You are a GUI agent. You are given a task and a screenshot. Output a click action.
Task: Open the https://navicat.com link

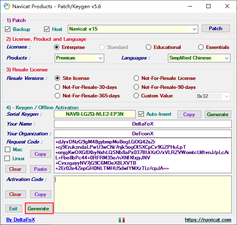[x=208, y=220]
